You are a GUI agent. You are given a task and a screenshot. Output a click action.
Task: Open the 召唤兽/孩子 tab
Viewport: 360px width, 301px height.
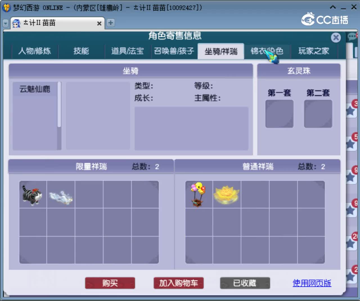click(174, 51)
